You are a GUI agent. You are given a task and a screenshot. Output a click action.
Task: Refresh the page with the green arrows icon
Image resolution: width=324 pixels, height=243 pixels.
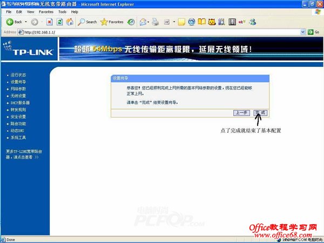(x=59, y=22)
